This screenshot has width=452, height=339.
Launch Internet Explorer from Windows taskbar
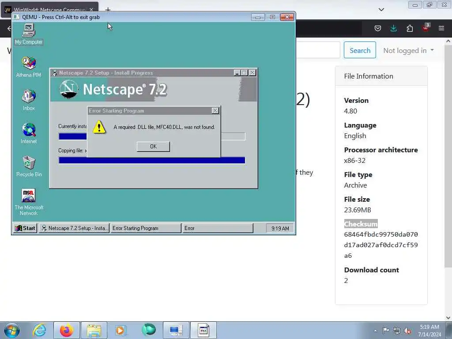(x=39, y=330)
